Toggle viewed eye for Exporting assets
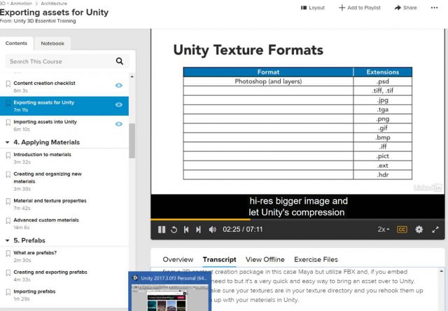The image size is (448, 311). point(119,105)
